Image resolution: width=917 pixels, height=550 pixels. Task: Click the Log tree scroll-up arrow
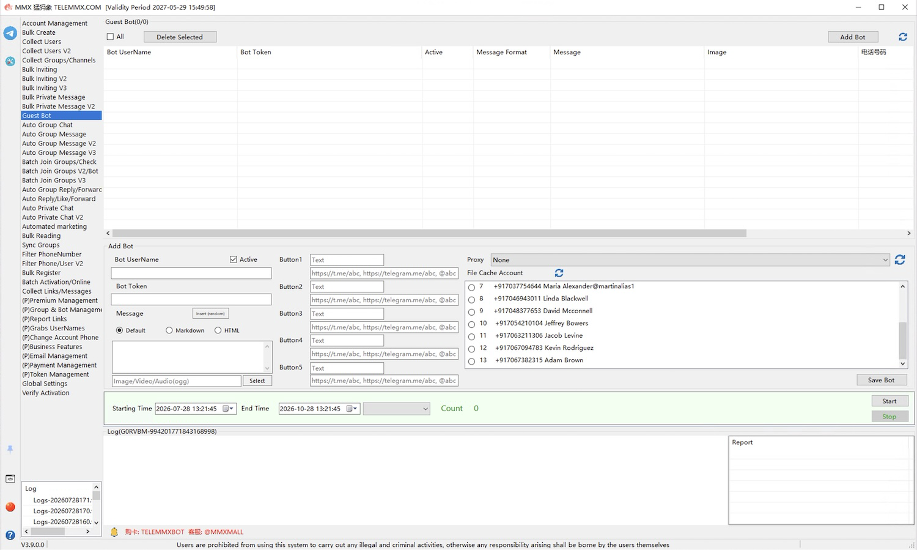[96, 487]
